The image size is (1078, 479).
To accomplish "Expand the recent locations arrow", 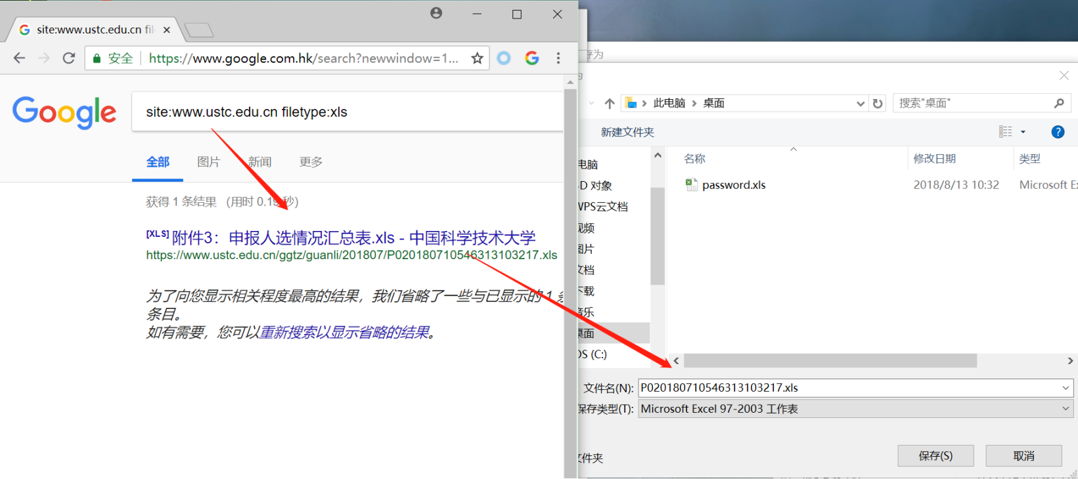I will [x=591, y=103].
